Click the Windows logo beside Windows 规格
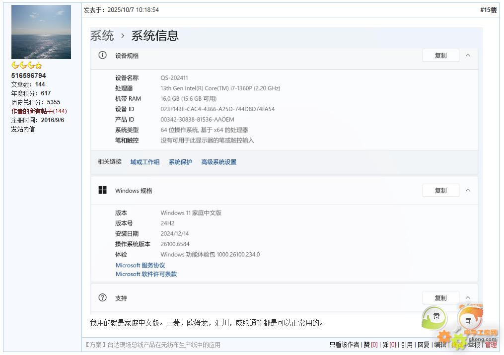The image size is (504, 355). 102,190
